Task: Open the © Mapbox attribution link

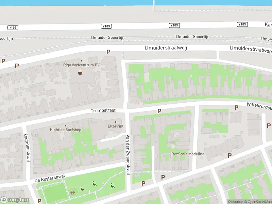Action: tap(236, 202)
